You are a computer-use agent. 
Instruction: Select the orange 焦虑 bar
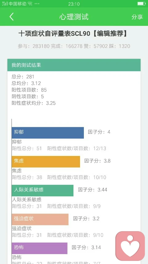click(46, 162)
